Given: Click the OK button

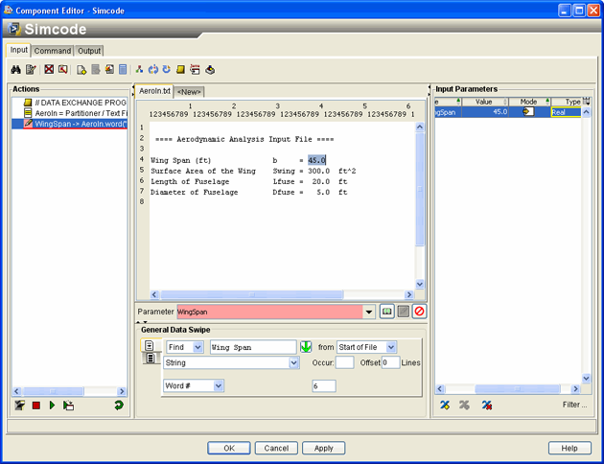Looking at the screenshot, I should [x=229, y=448].
